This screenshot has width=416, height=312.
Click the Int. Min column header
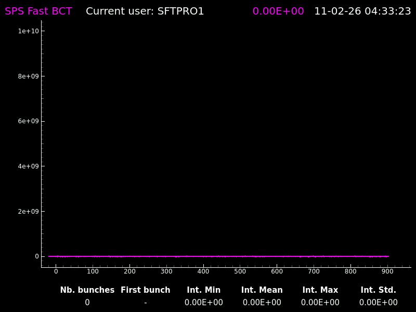point(204,290)
